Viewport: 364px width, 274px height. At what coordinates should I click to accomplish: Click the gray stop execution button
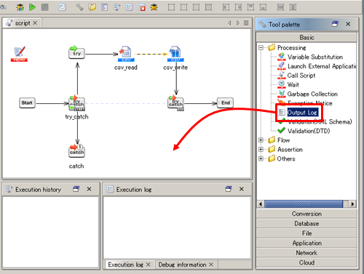pos(44,7)
